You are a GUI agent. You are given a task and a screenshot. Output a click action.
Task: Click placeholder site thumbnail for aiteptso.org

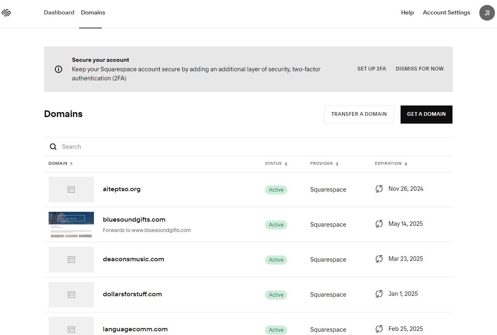(x=71, y=190)
